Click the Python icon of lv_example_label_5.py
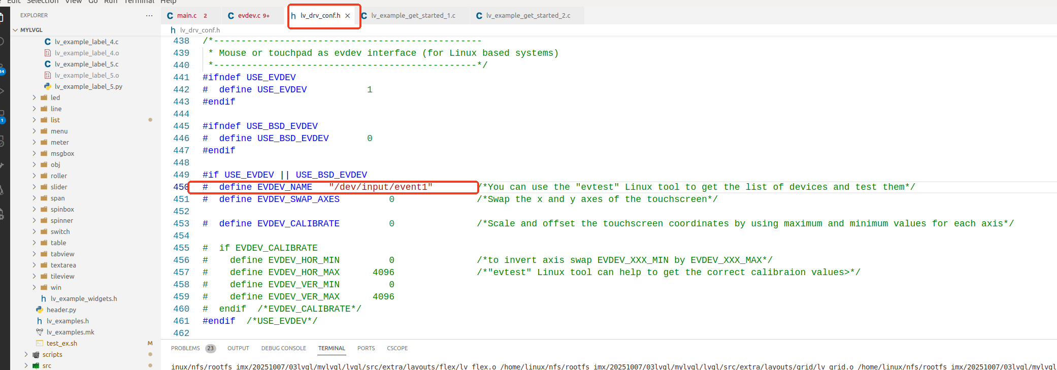The height and width of the screenshot is (370, 1057). pyautogui.click(x=48, y=86)
